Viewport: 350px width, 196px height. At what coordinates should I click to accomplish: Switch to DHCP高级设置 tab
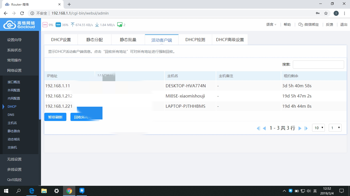click(230, 40)
